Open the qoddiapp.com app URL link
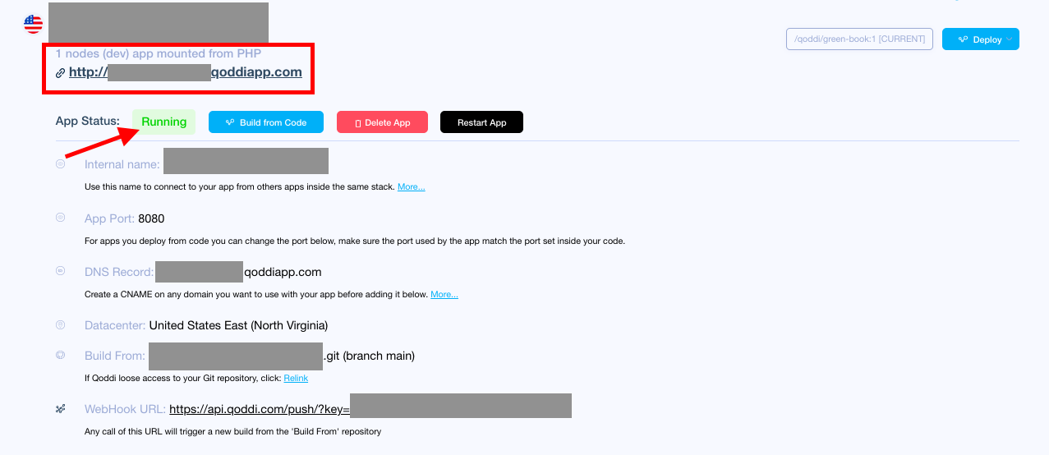 pos(186,72)
